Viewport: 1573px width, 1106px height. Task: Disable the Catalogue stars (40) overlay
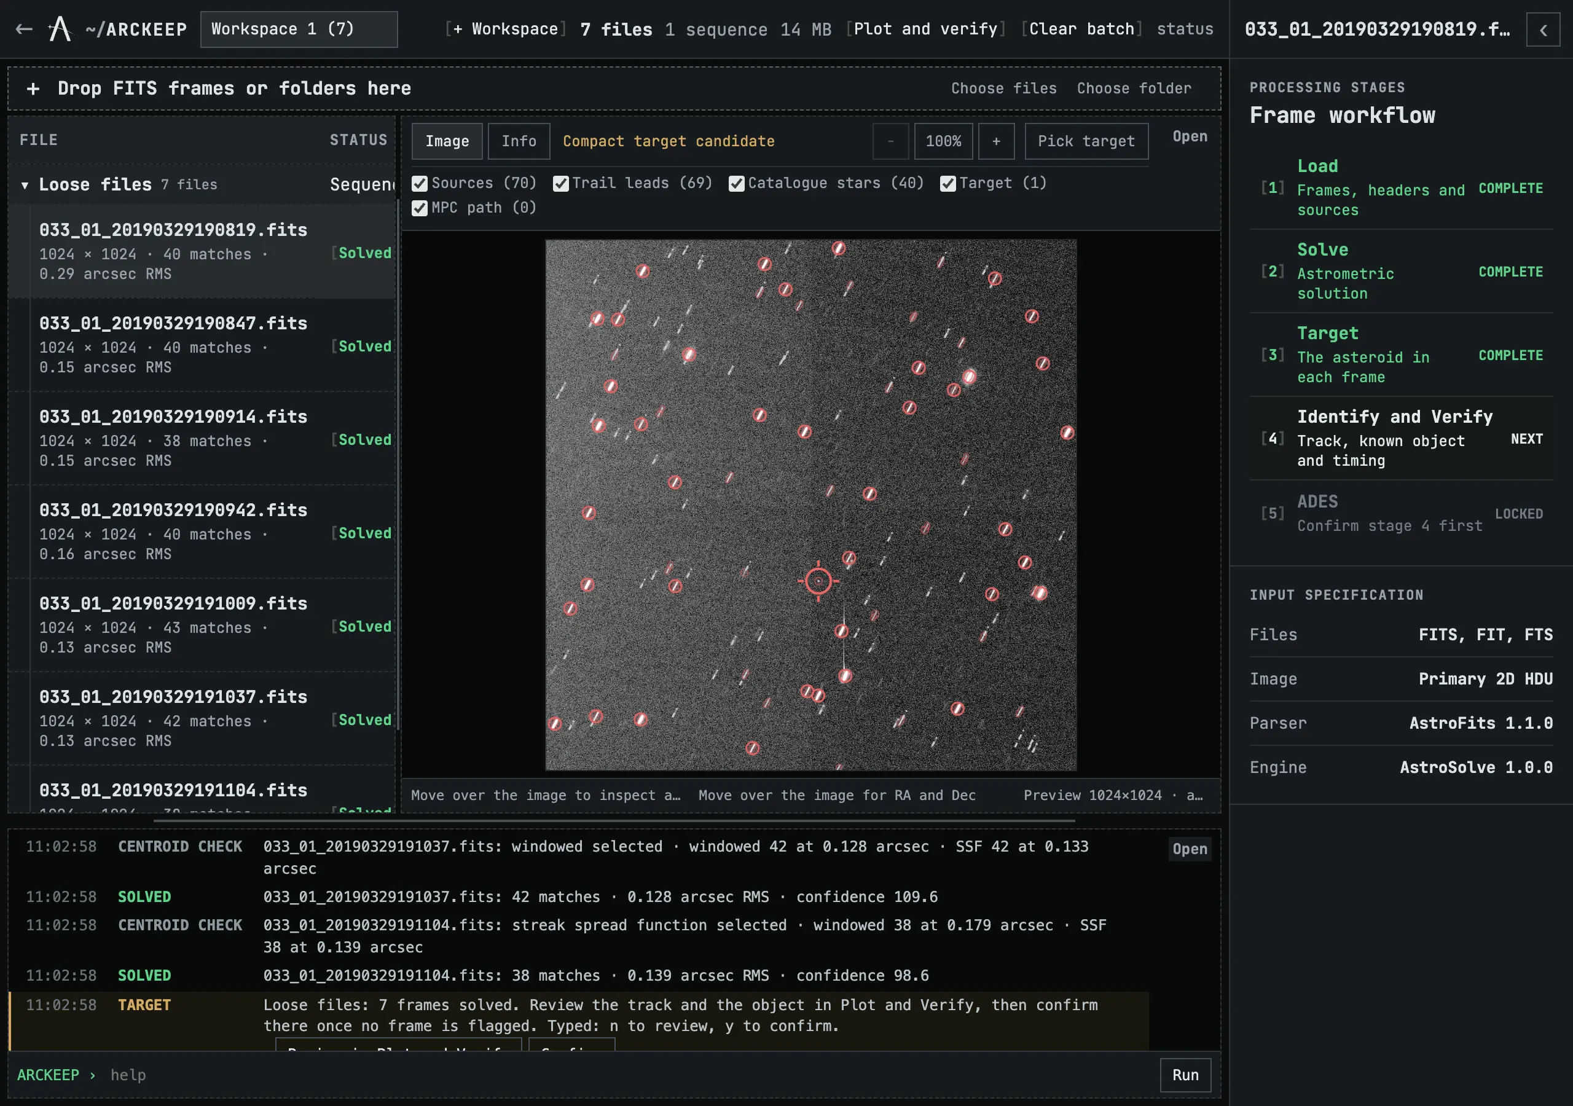(737, 184)
